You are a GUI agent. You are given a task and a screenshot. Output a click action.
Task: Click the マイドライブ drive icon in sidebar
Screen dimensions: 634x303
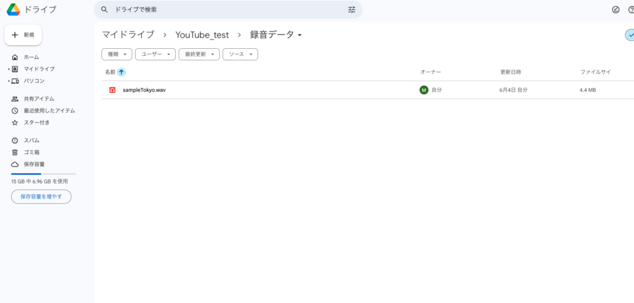[x=15, y=69]
